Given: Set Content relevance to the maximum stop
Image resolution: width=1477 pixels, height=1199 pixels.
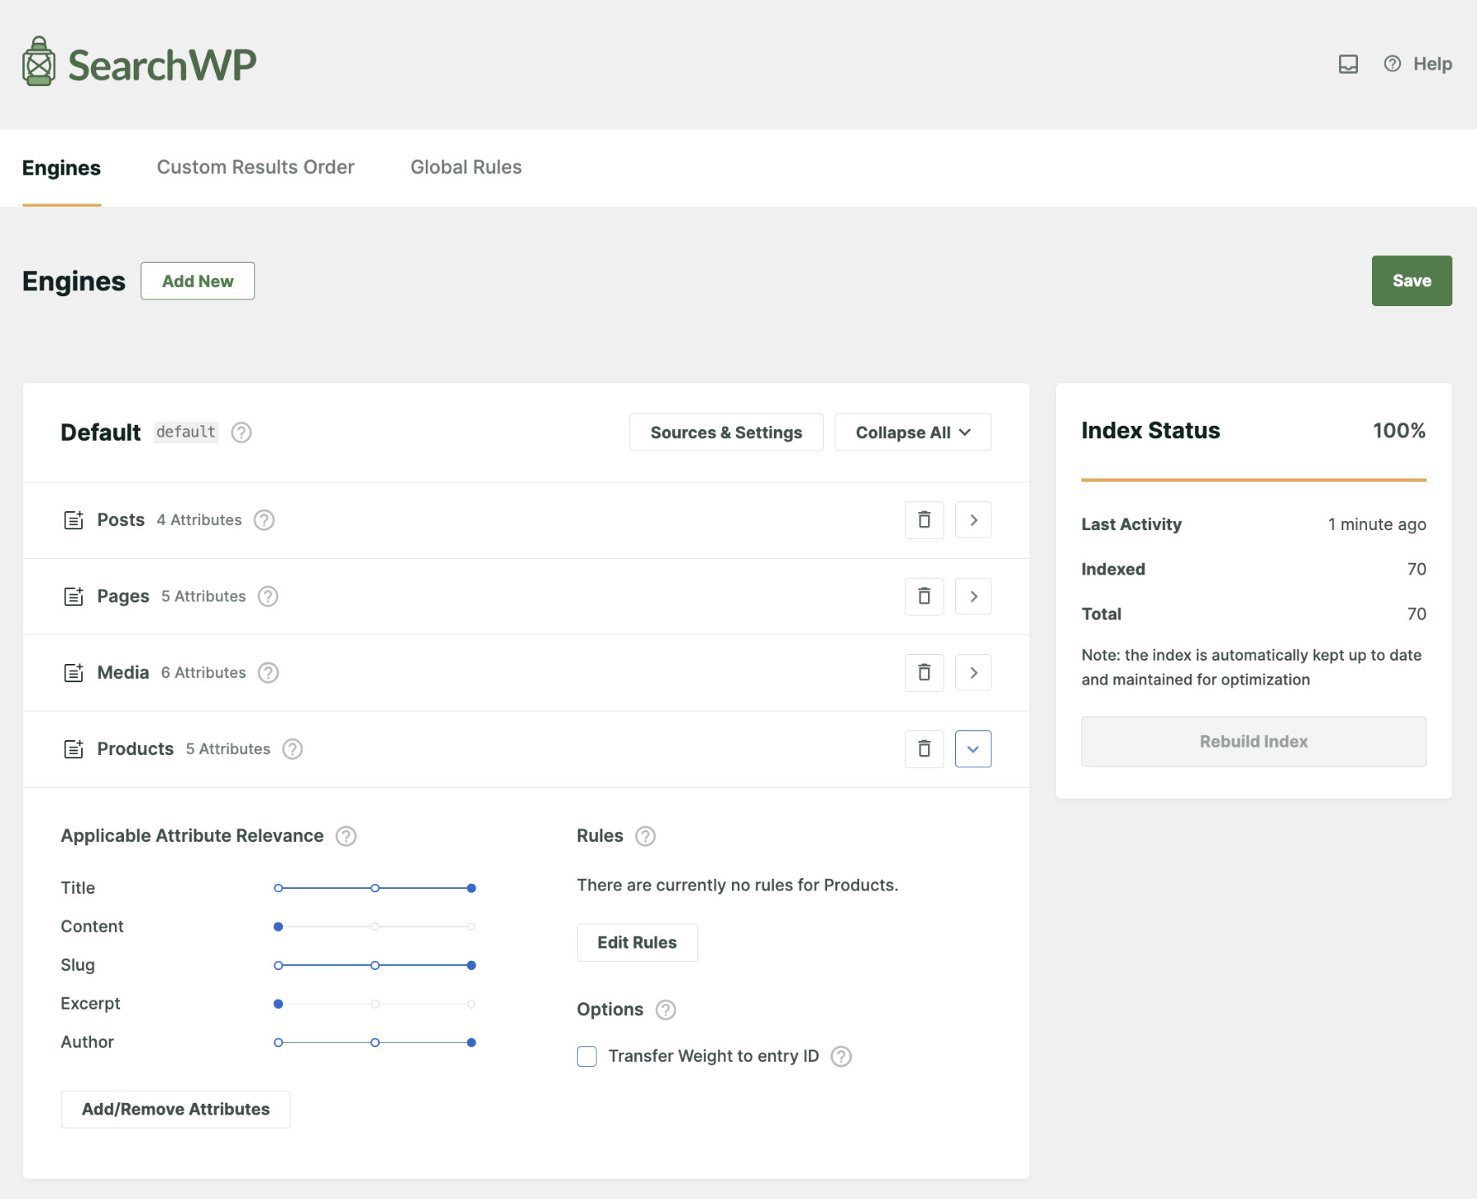Looking at the screenshot, I should pyautogui.click(x=471, y=927).
